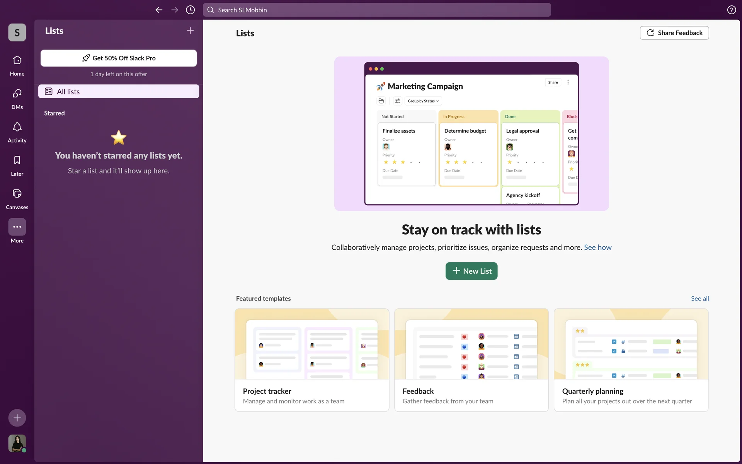
Task: Click Get 50% Off Slack Pro
Action: [x=119, y=58]
